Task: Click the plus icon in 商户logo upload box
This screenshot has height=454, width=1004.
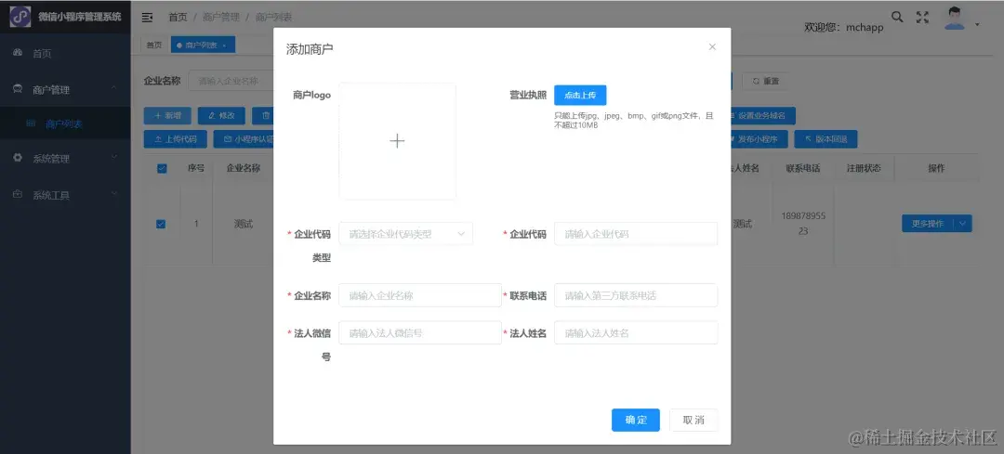Action: click(x=397, y=141)
